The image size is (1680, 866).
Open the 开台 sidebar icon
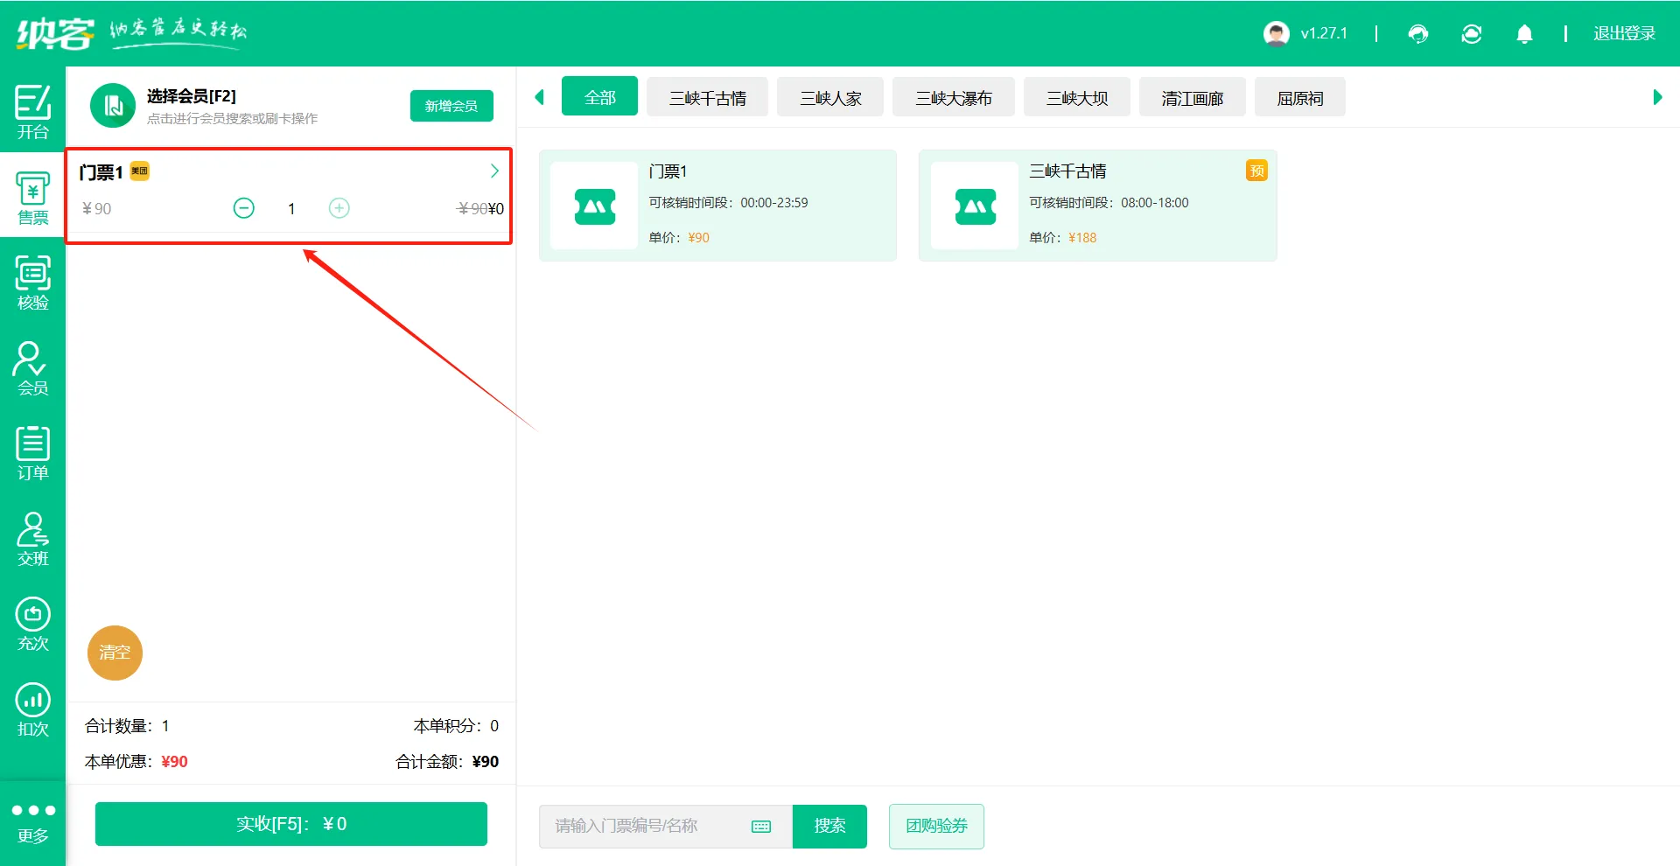[32, 111]
